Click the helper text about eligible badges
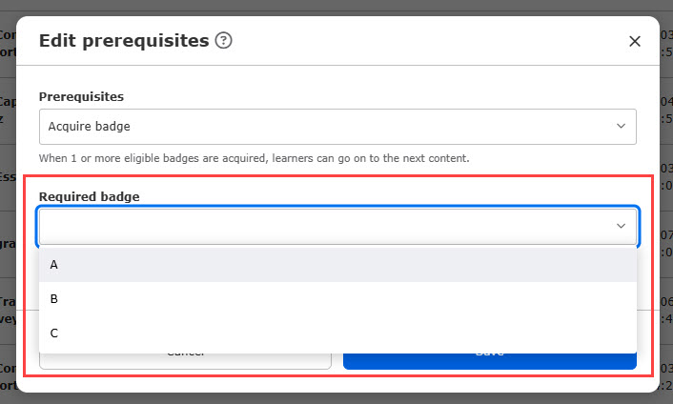The image size is (673, 404). tap(254, 158)
